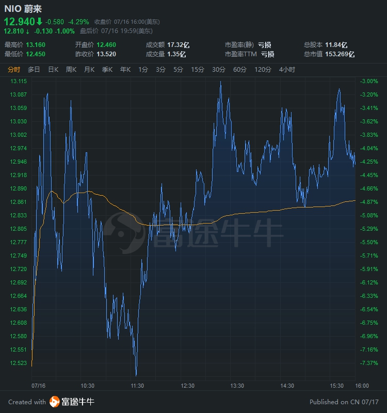
Task: Click the 昨收价 value 13.520
Action: [x=106, y=54]
